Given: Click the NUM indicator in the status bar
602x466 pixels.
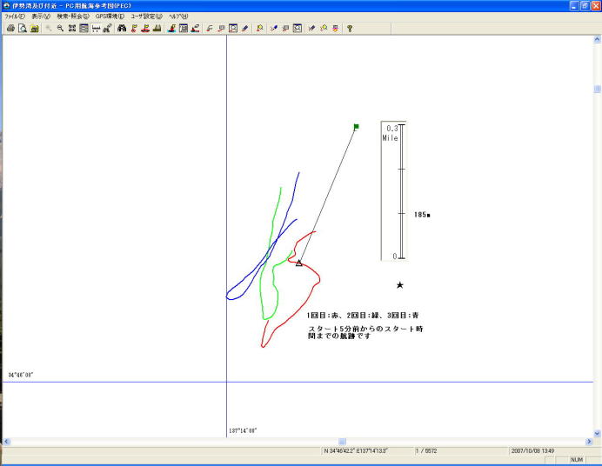Looking at the screenshot, I should 577,460.
